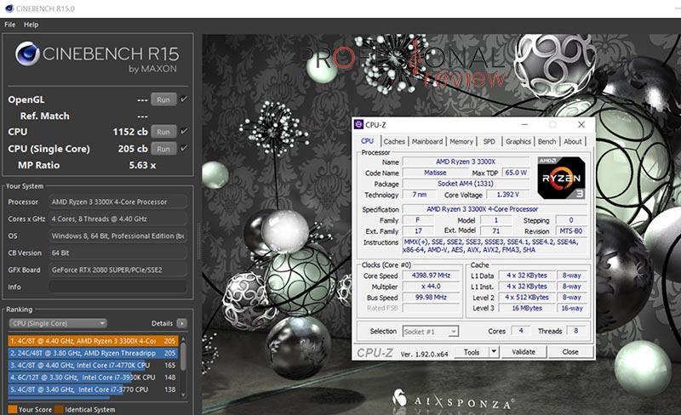Click the AMD Ryzen 3 logo in CPU-Z

(561, 178)
